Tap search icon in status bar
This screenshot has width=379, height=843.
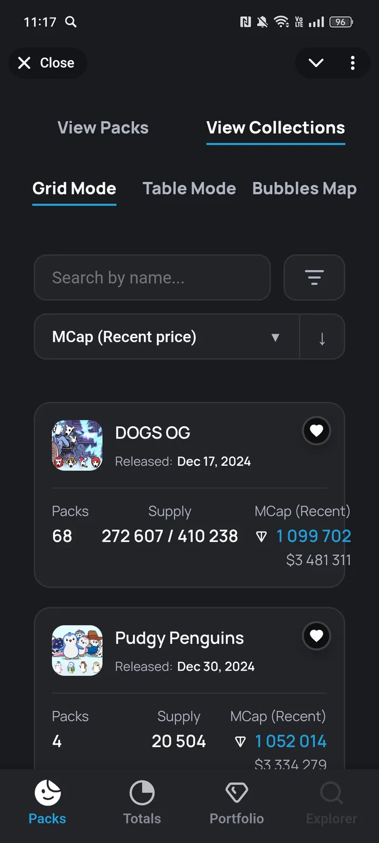pyautogui.click(x=71, y=22)
